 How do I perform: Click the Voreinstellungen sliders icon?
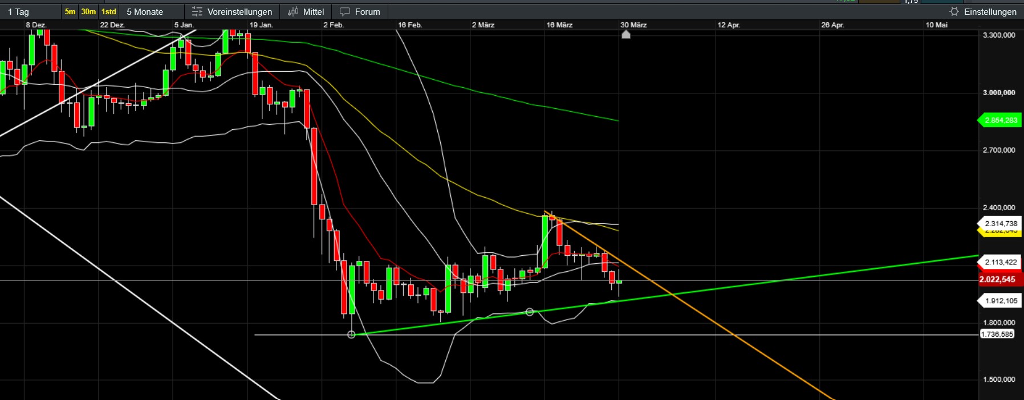[x=197, y=11]
